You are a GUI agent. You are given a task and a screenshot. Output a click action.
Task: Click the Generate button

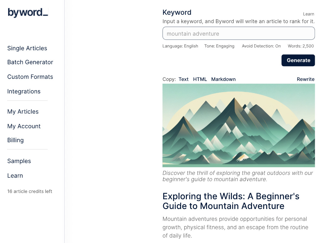298,60
